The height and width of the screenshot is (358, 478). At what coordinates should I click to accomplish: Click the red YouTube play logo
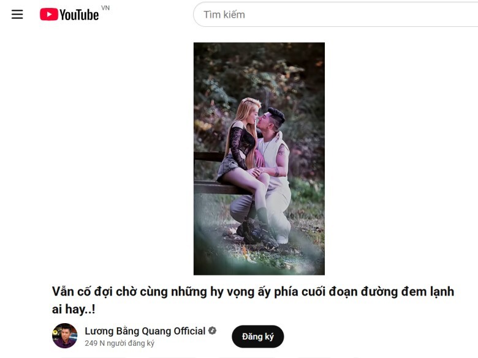(x=49, y=15)
